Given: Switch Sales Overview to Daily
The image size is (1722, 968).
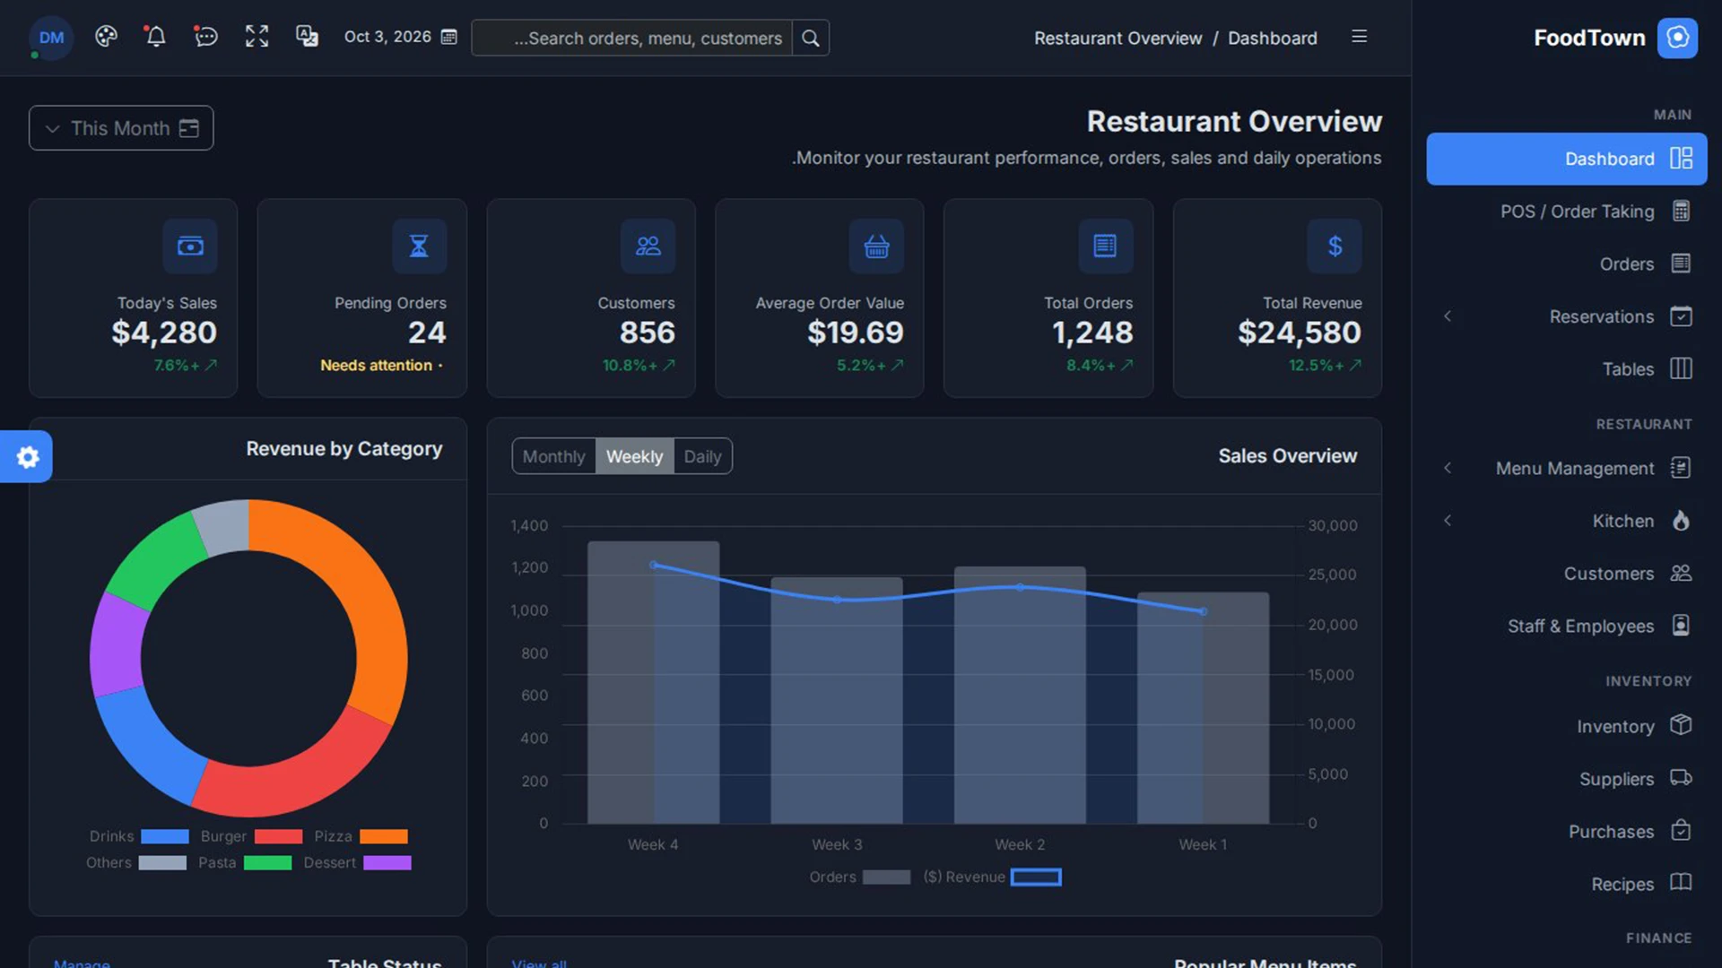Looking at the screenshot, I should click(702, 456).
